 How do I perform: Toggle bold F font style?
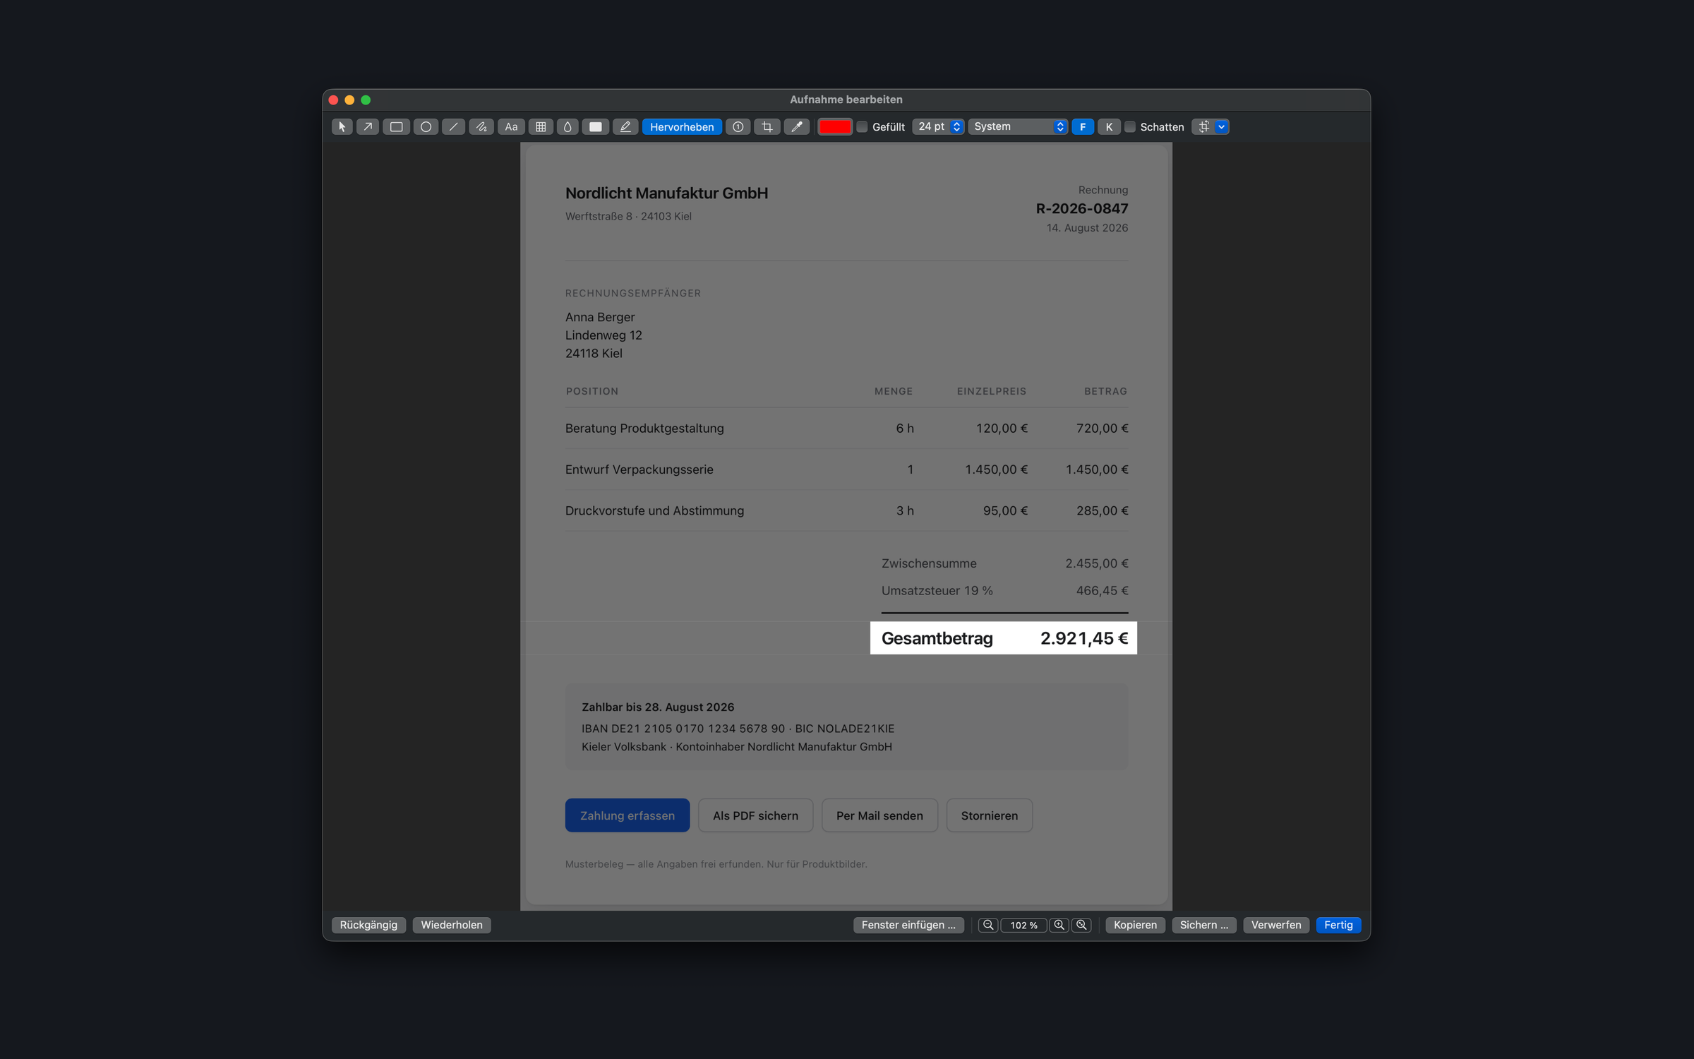[x=1083, y=127]
